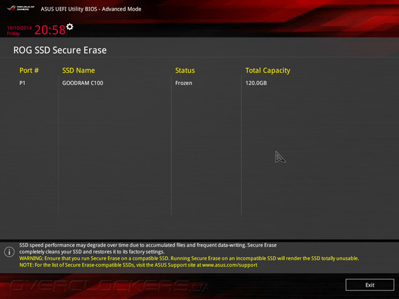Click the 10/10/2014 date text
This screenshot has height=299, width=399.
[19, 28]
